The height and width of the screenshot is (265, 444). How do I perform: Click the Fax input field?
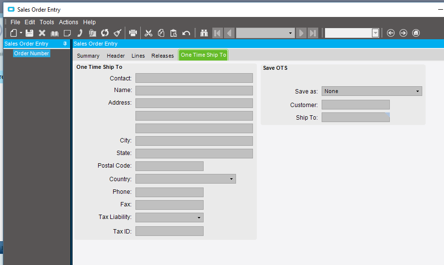click(169, 205)
